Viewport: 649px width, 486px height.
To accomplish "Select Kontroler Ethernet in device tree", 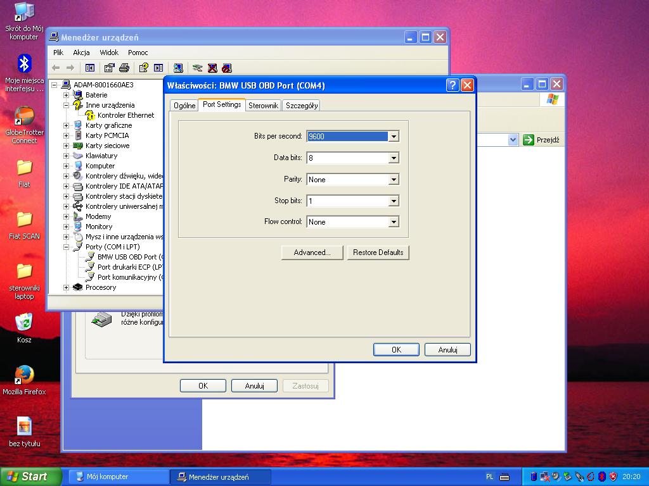I will [125, 115].
